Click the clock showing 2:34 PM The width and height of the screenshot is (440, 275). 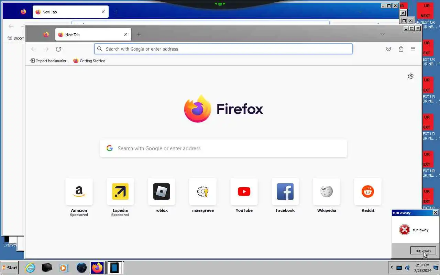[x=422, y=265]
